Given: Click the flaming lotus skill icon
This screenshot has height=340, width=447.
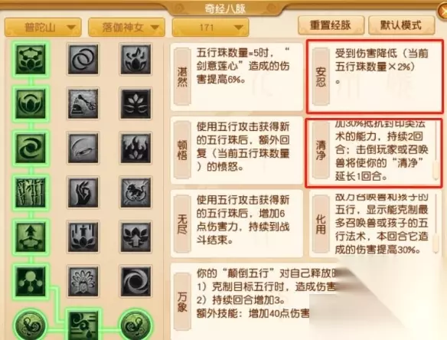Looking at the screenshot, I should tap(135, 148).
